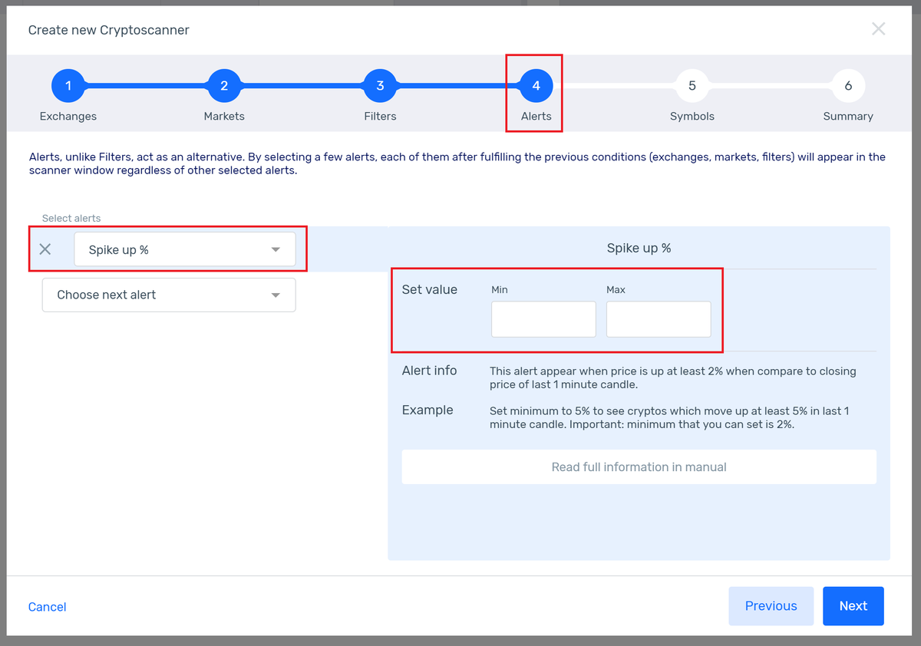
Task: Jump to step 5 Symbols
Action: (x=692, y=86)
